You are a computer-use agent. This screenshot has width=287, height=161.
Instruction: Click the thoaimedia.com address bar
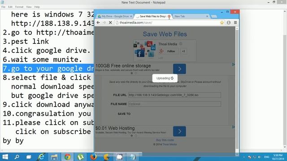(167, 23)
